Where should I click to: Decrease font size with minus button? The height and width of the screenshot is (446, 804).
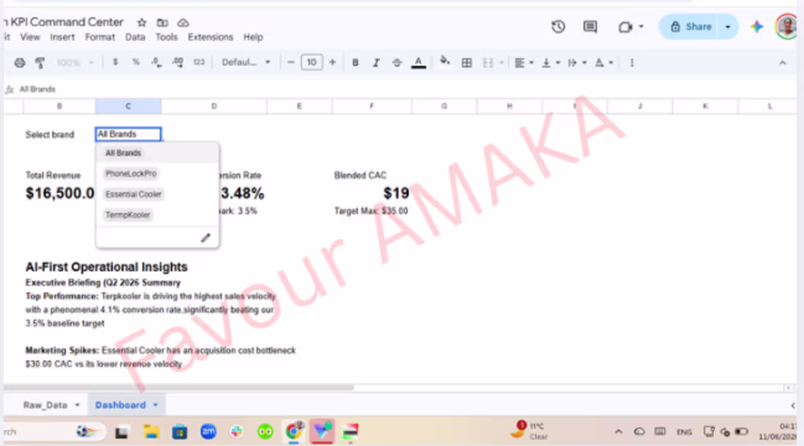tap(291, 63)
